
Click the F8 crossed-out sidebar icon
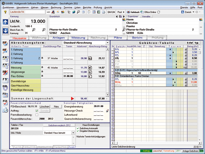5,73
